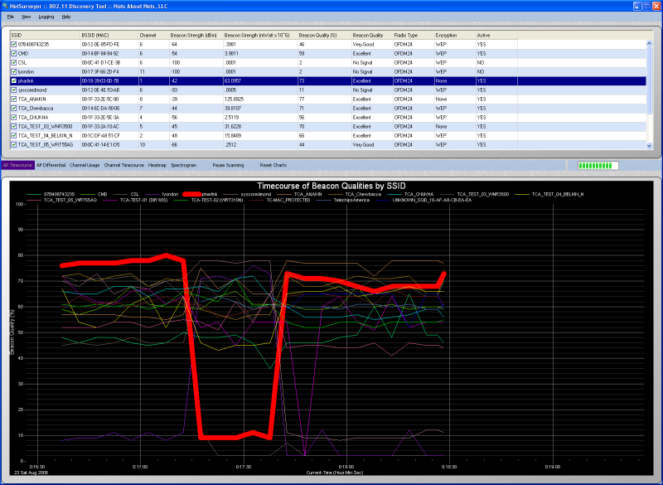Switch to Spectrogram tab

click(183, 165)
